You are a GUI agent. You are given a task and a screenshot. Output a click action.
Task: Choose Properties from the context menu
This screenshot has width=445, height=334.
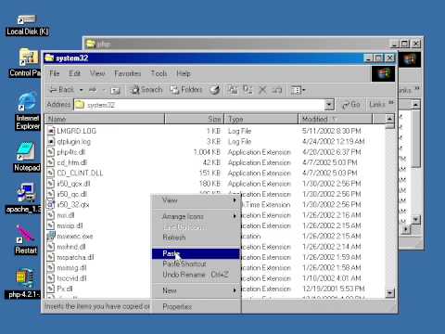coord(196,306)
